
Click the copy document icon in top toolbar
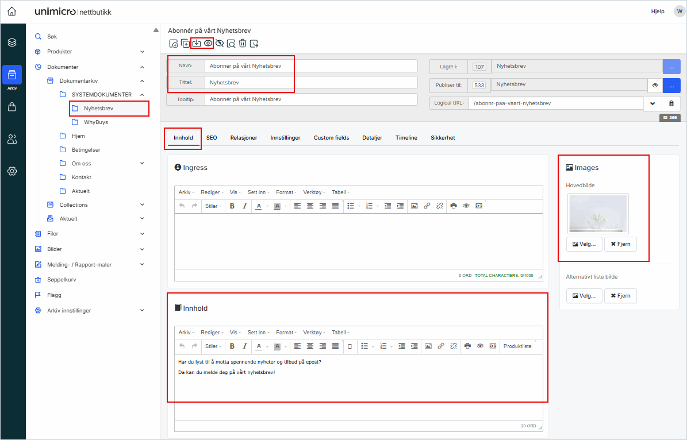185,43
